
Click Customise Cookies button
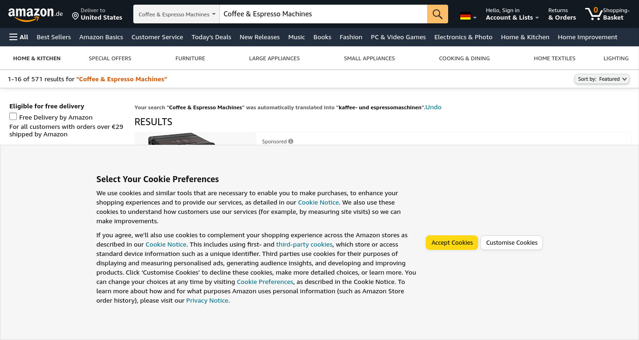(512, 242)
